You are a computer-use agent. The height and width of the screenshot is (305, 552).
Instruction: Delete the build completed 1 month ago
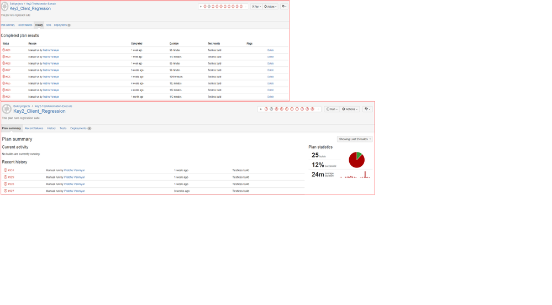click(x=270, y=97)
